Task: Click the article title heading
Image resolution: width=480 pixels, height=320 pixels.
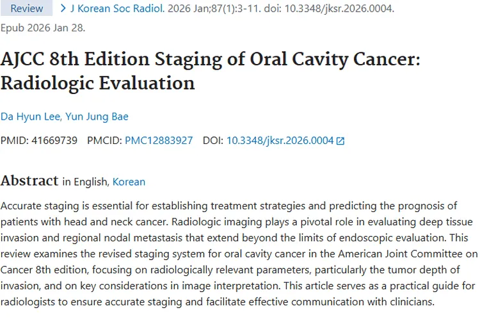Action: pos(209,70)
